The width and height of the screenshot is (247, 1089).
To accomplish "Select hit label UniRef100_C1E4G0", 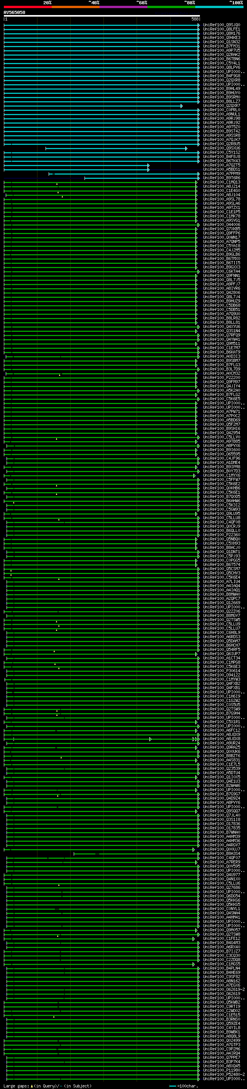I will [x=221, y=191].
